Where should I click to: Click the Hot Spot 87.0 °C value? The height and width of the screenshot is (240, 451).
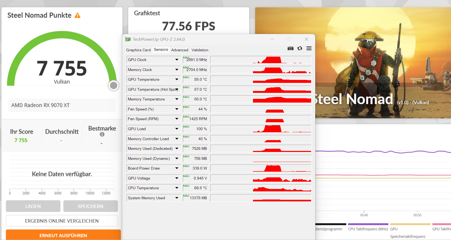click(195, 89)
